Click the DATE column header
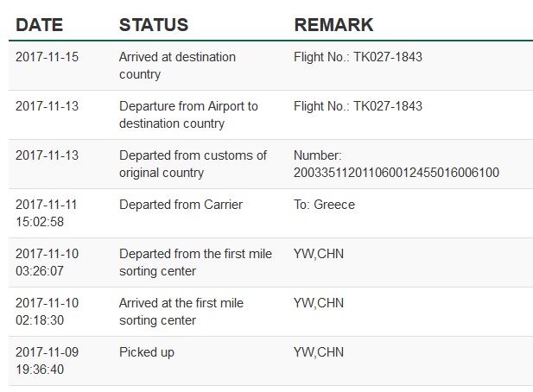Image resolution: width=533 pixels, height=392 pixels. coord(40,25)
